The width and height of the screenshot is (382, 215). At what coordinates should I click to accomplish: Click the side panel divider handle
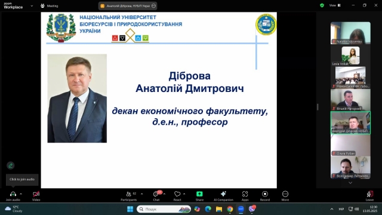[318, 107]
